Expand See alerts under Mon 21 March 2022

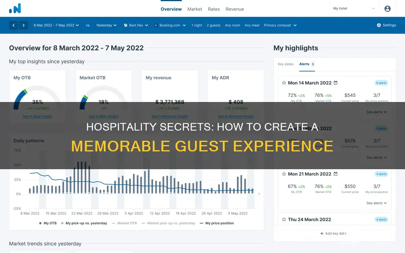point(377,203)
